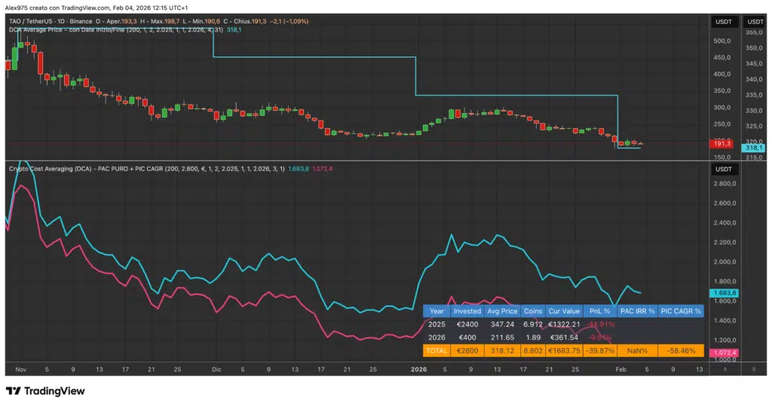
Task: Open the USDT currency selector on left price scale
Action: [723, 22]
